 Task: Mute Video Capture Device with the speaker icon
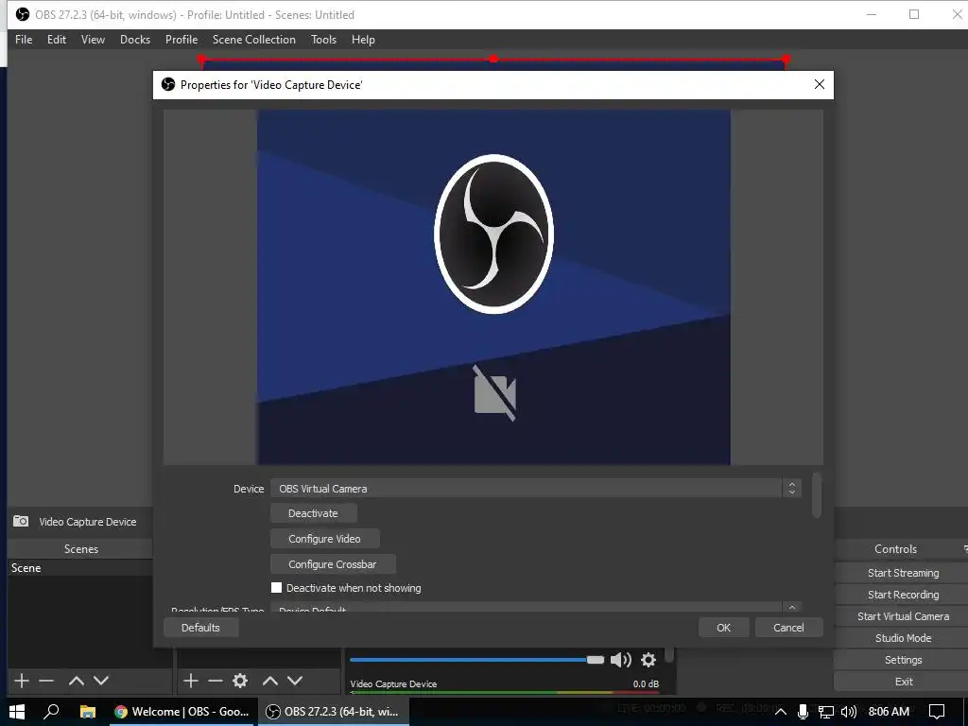620,660
